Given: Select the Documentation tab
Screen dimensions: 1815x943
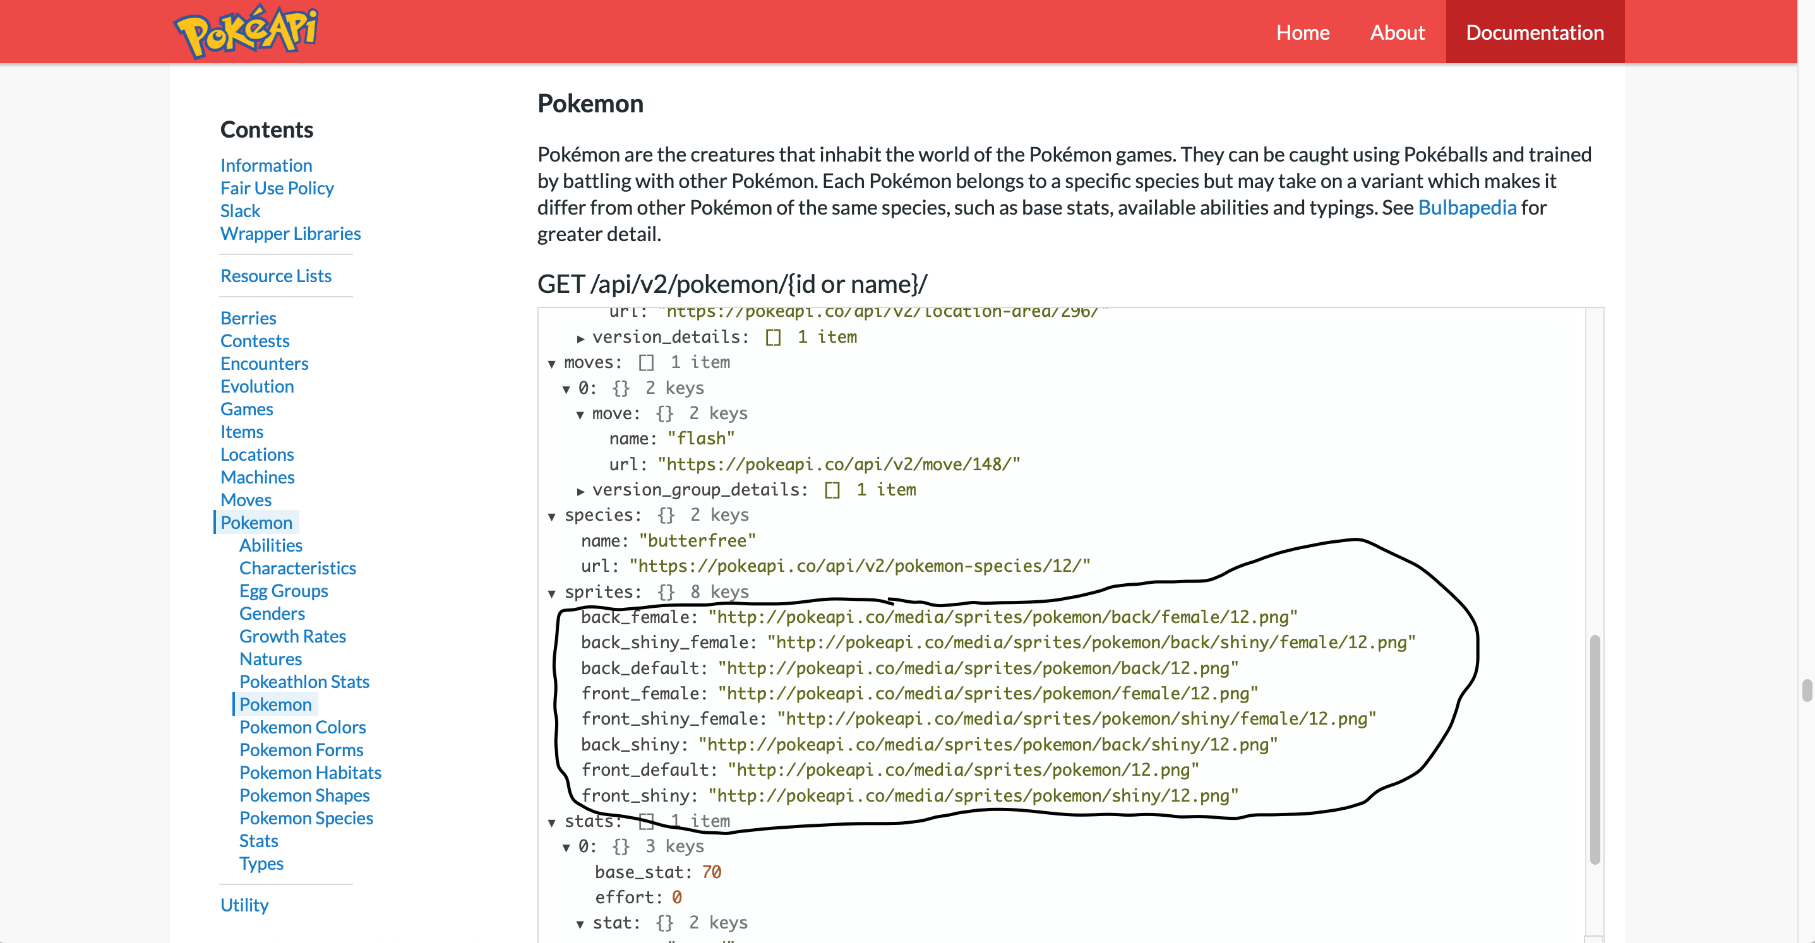Looking at the screenshot, I should [1535, 32].
